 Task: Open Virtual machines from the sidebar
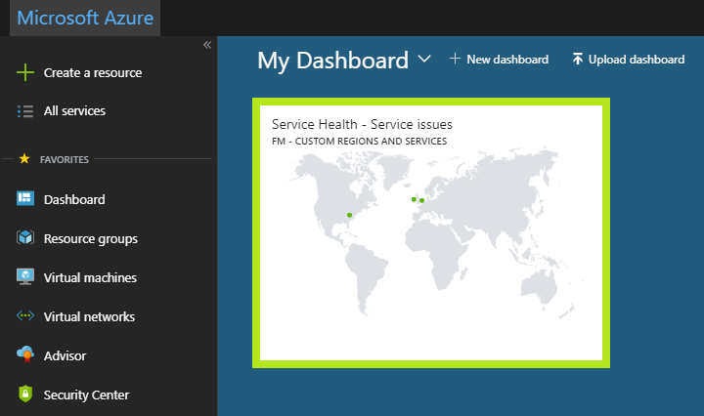(90, 278)
